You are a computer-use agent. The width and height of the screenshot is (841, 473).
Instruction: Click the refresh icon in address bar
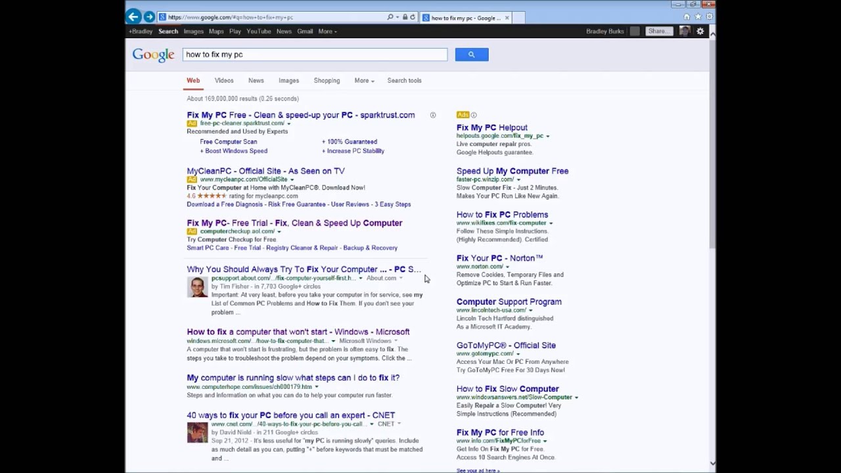pyautogui.click(x=413, y=17)
